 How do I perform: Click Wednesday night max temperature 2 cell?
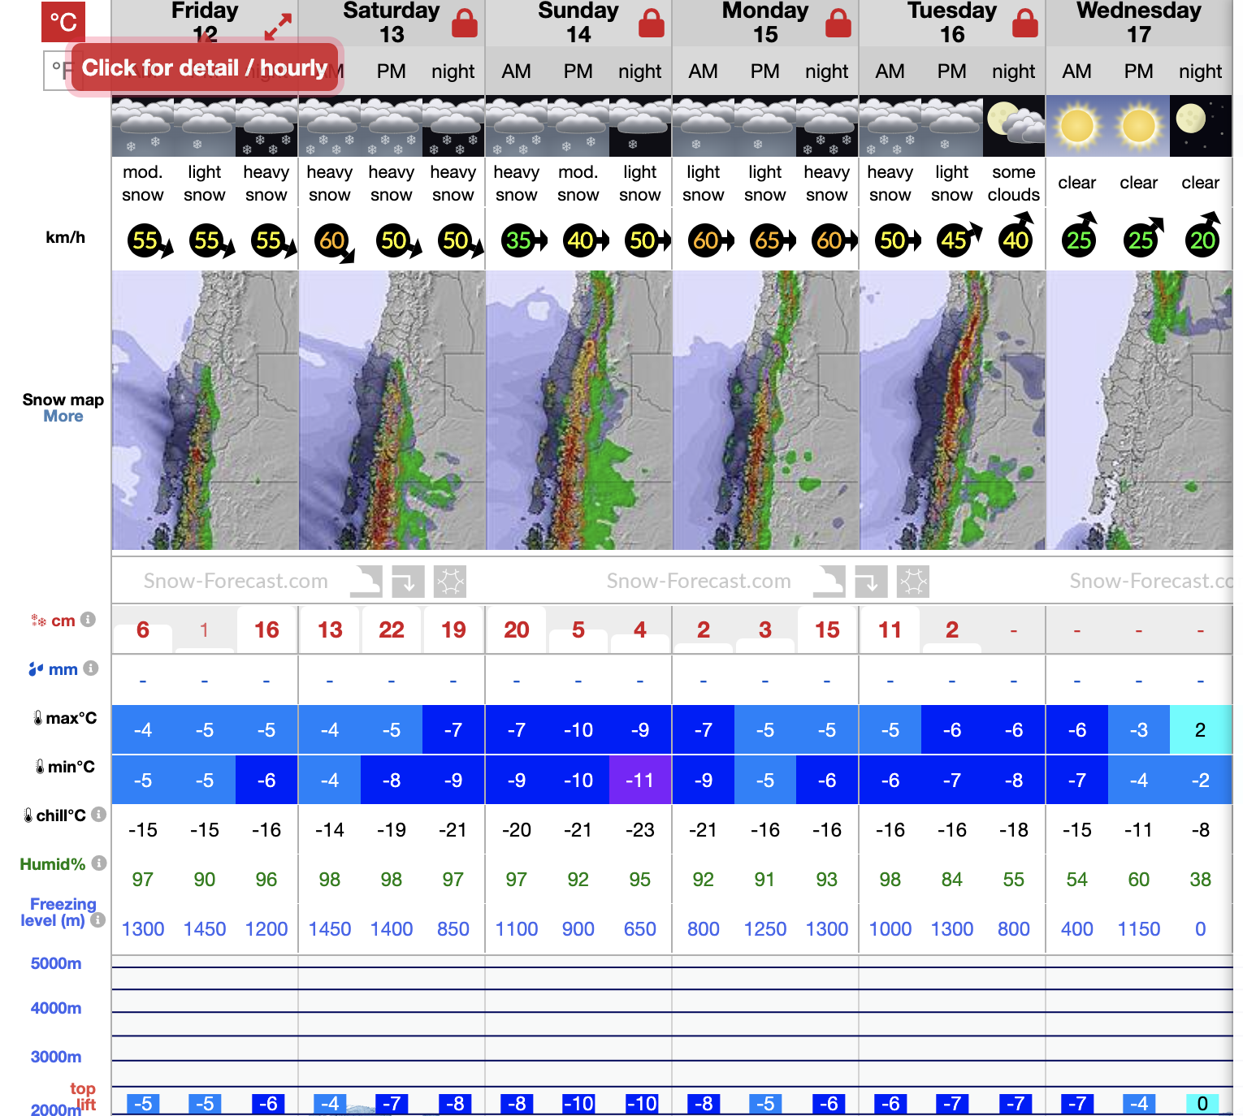1201,729
